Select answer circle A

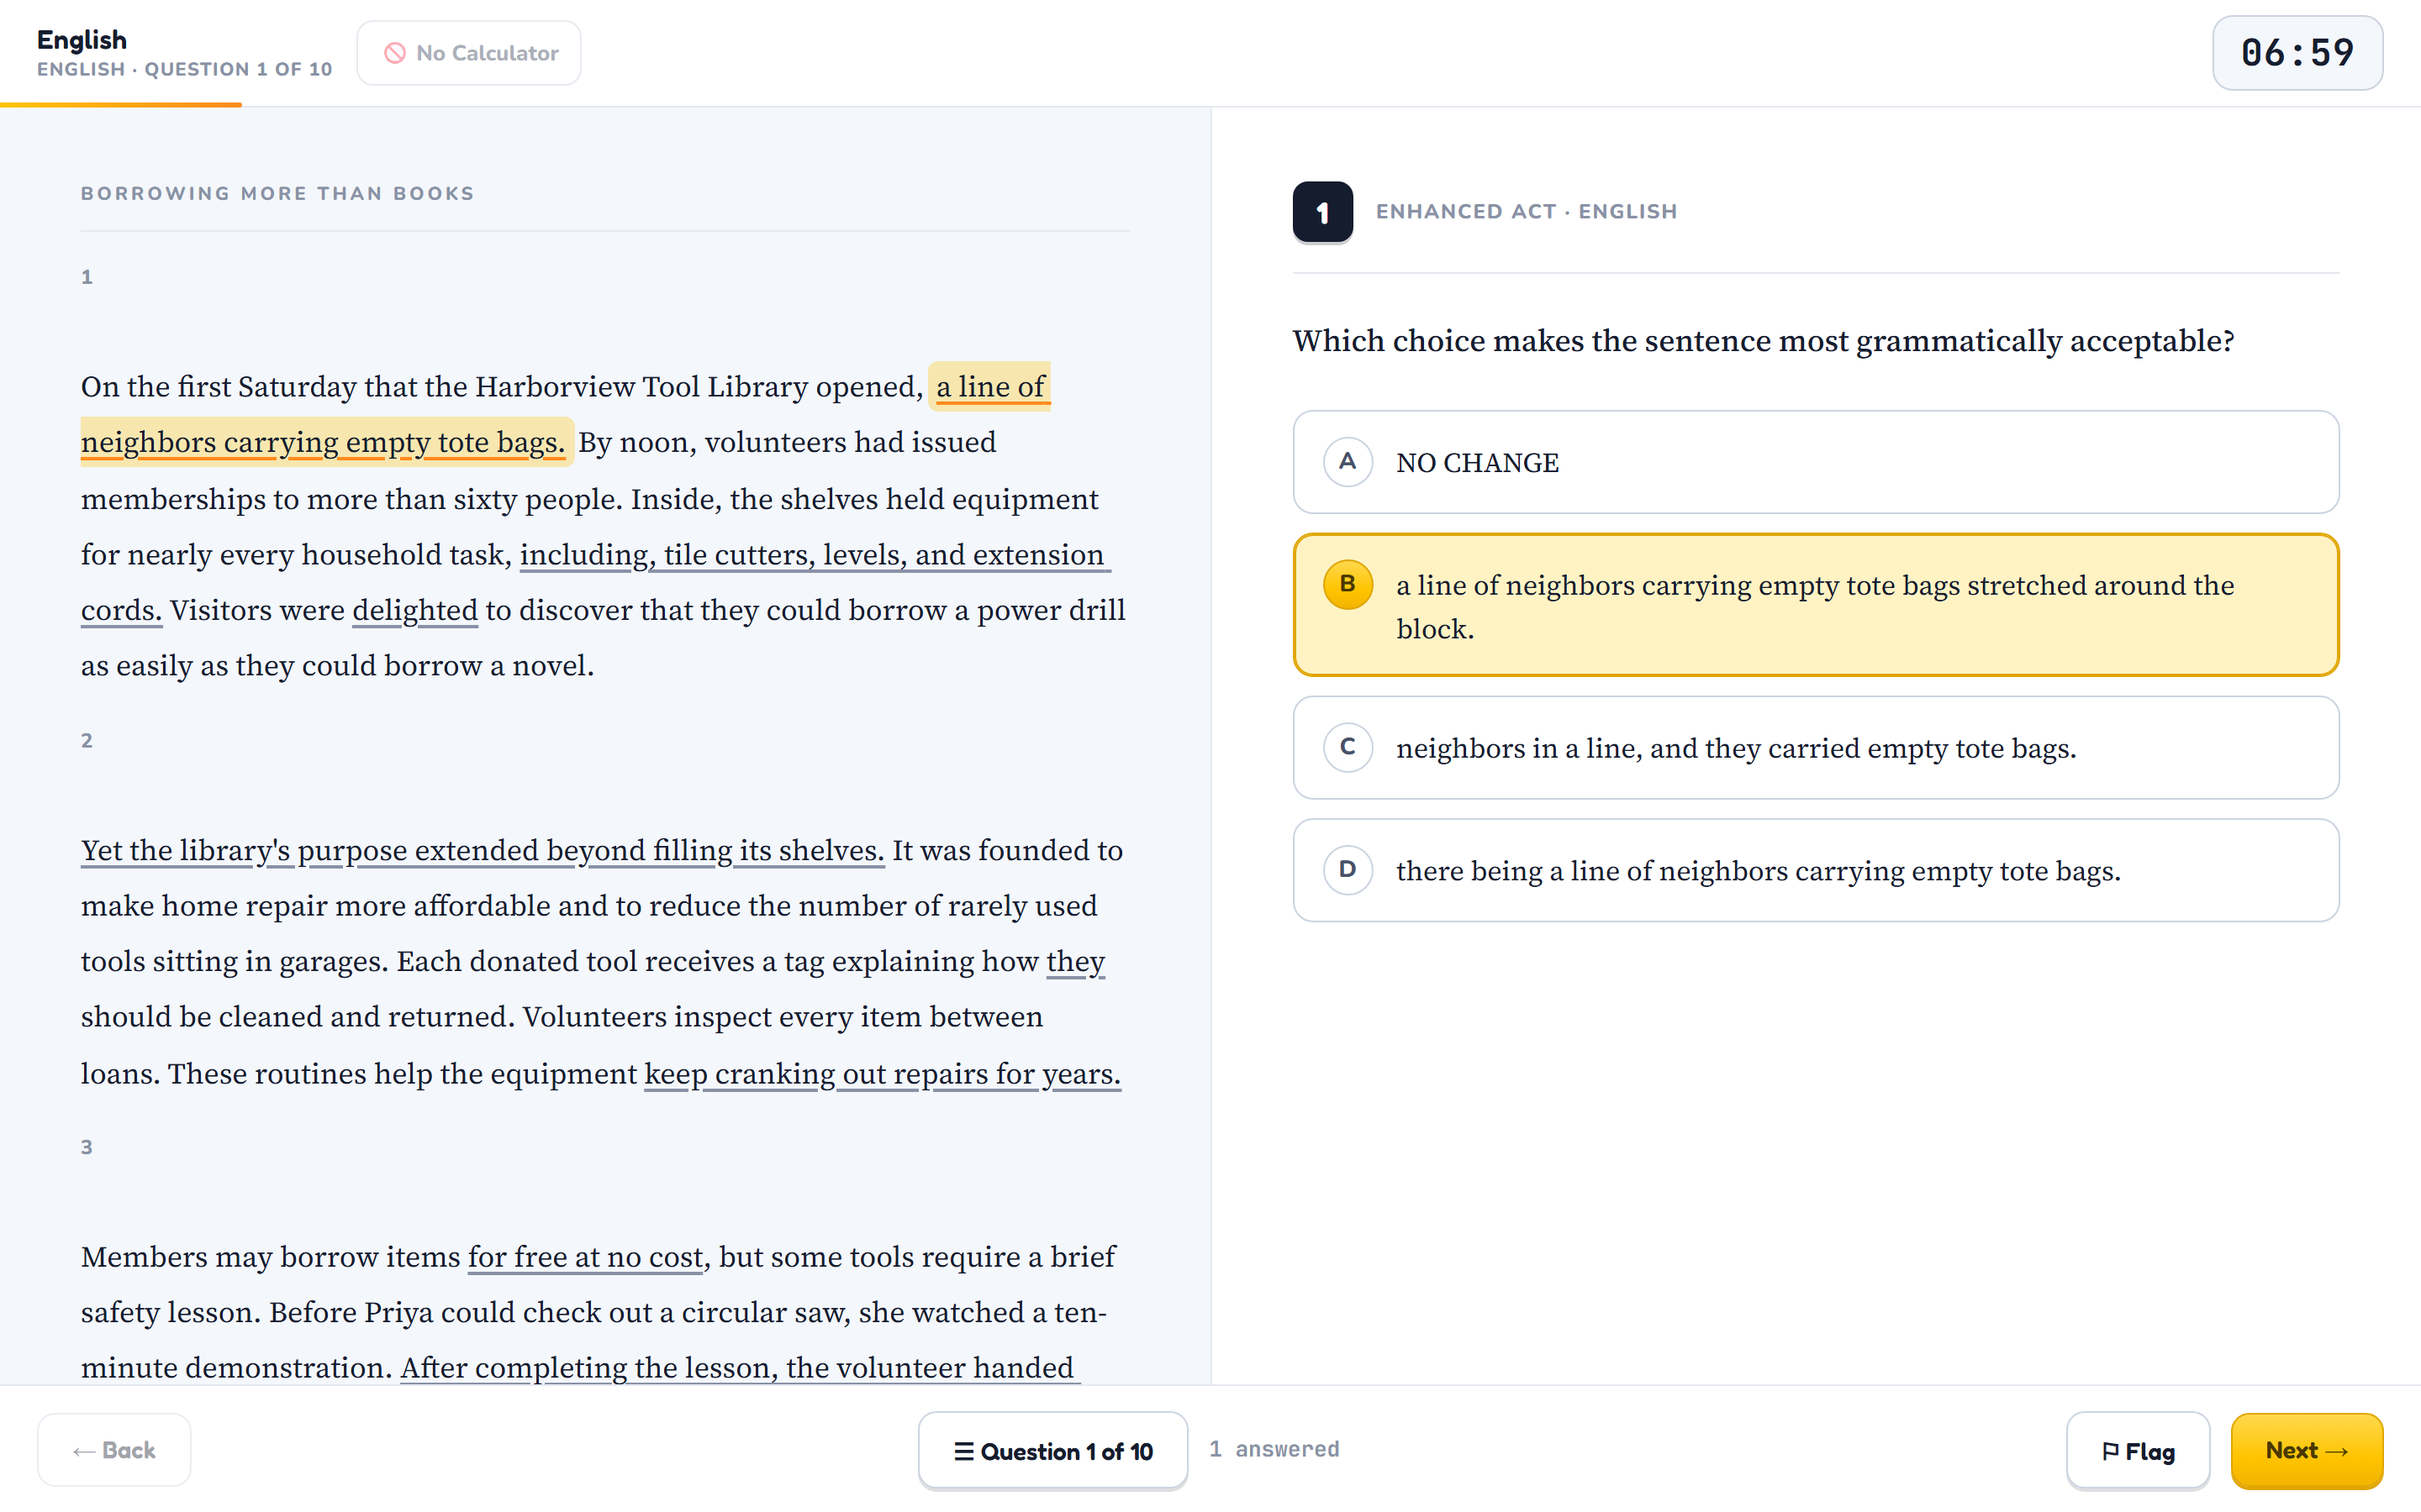click(x=1348, y=462)
